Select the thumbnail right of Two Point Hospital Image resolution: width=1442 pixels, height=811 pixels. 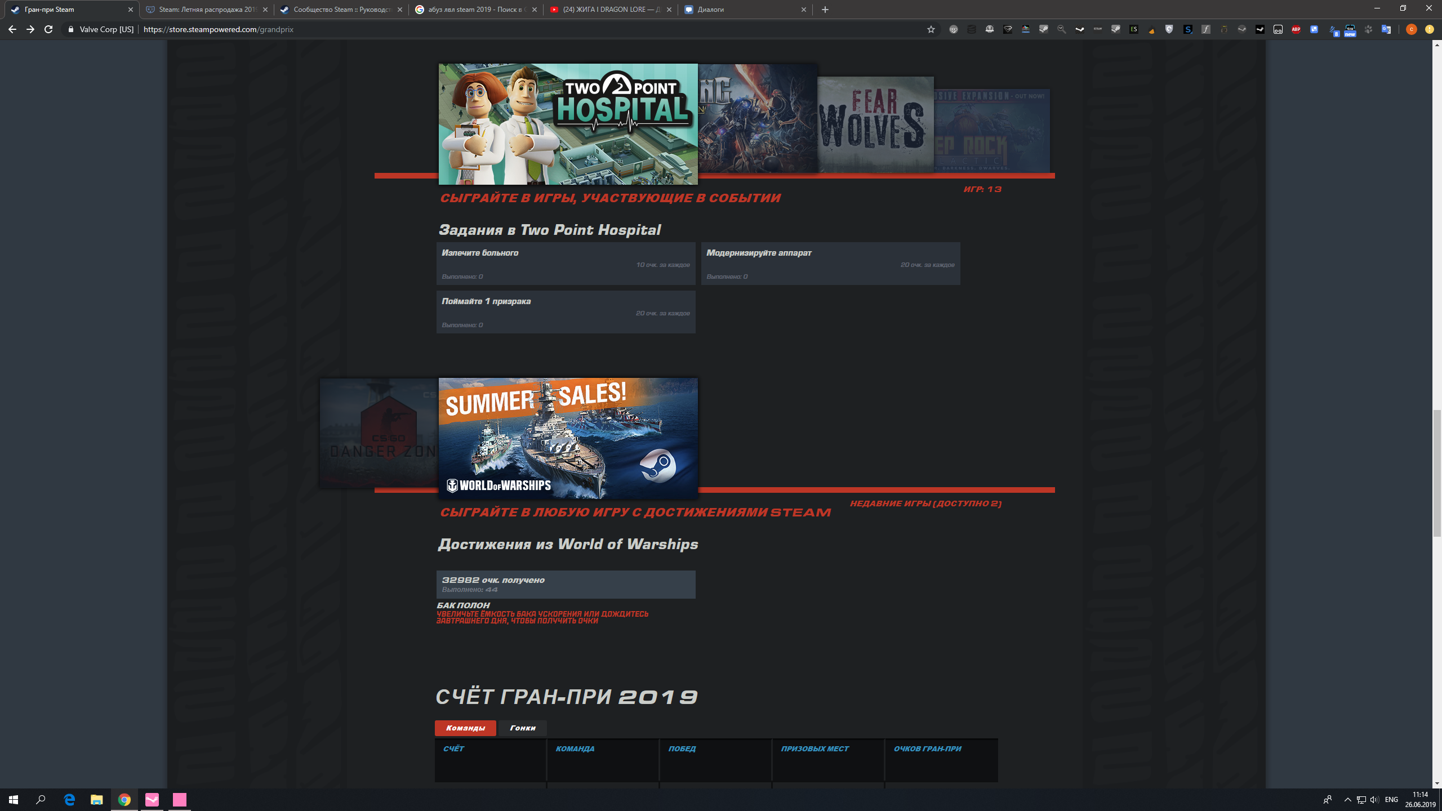(x=758, y=118)
